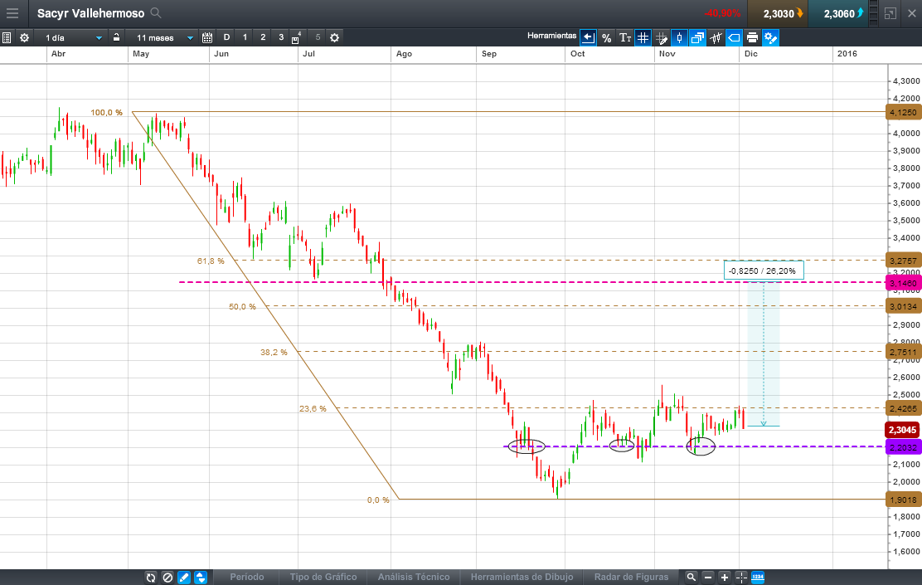Open the Tipo de Gráfico menu
Viewport: 922px width, 585px height.
(x=323, y=577)
